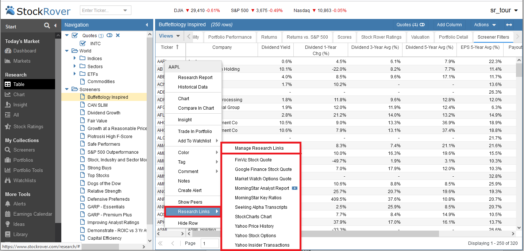The height and width of the screenshot is (251, 524).
Task: Click the StockRover logo
Action: coord(38,11)
